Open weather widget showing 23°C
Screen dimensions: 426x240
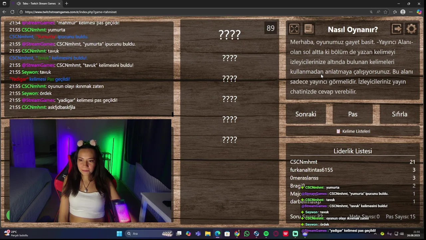click(16, 233)
